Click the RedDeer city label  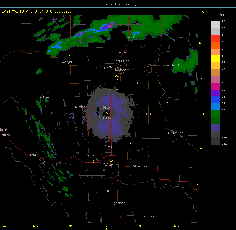(120, 70)
